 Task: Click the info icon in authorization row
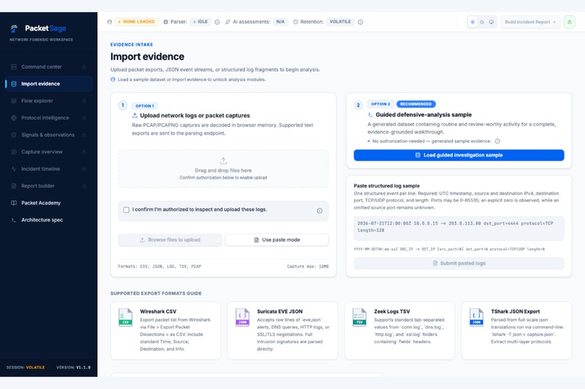tap(320, 211)
